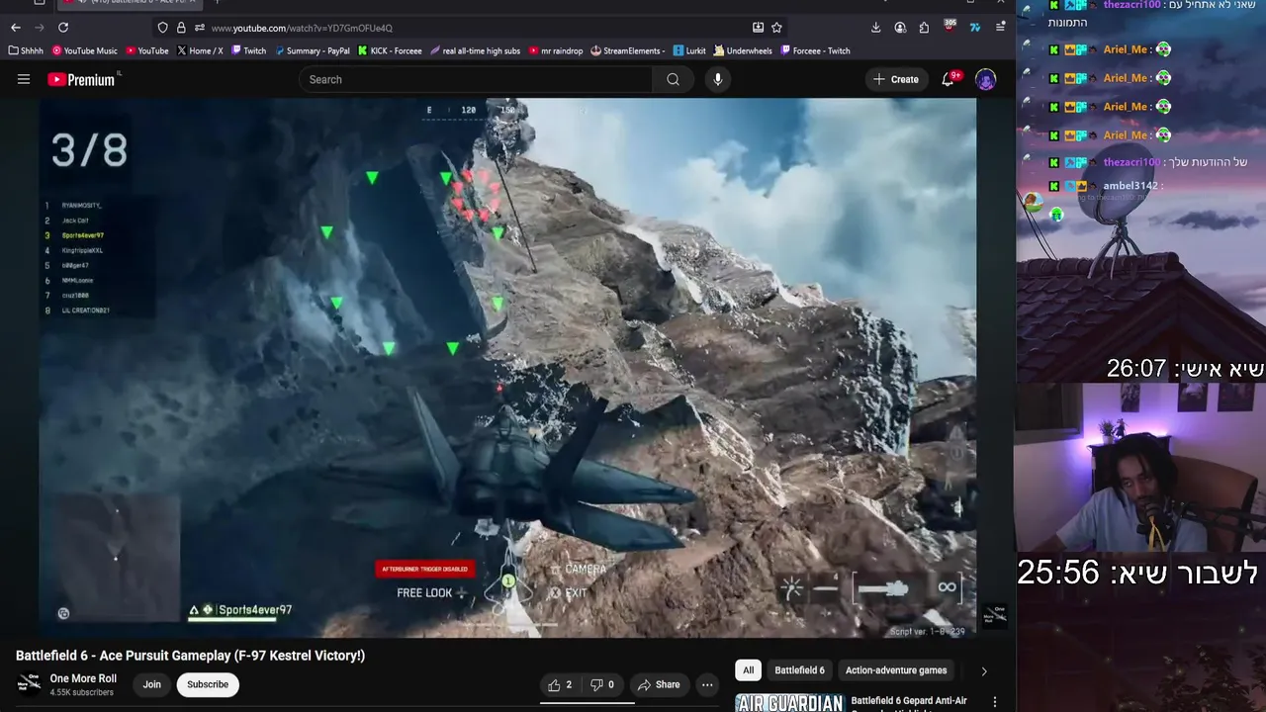Start voice search with the microphone

pos(718,79)
